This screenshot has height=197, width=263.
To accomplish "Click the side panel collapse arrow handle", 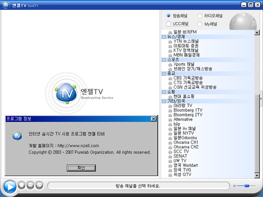I will 261,98.
